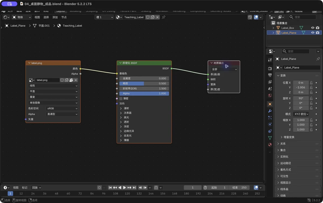Open the Modifiers wrench properties tab
The width and height of the screenshot is (323, 203).
click(x=270, y=111)
